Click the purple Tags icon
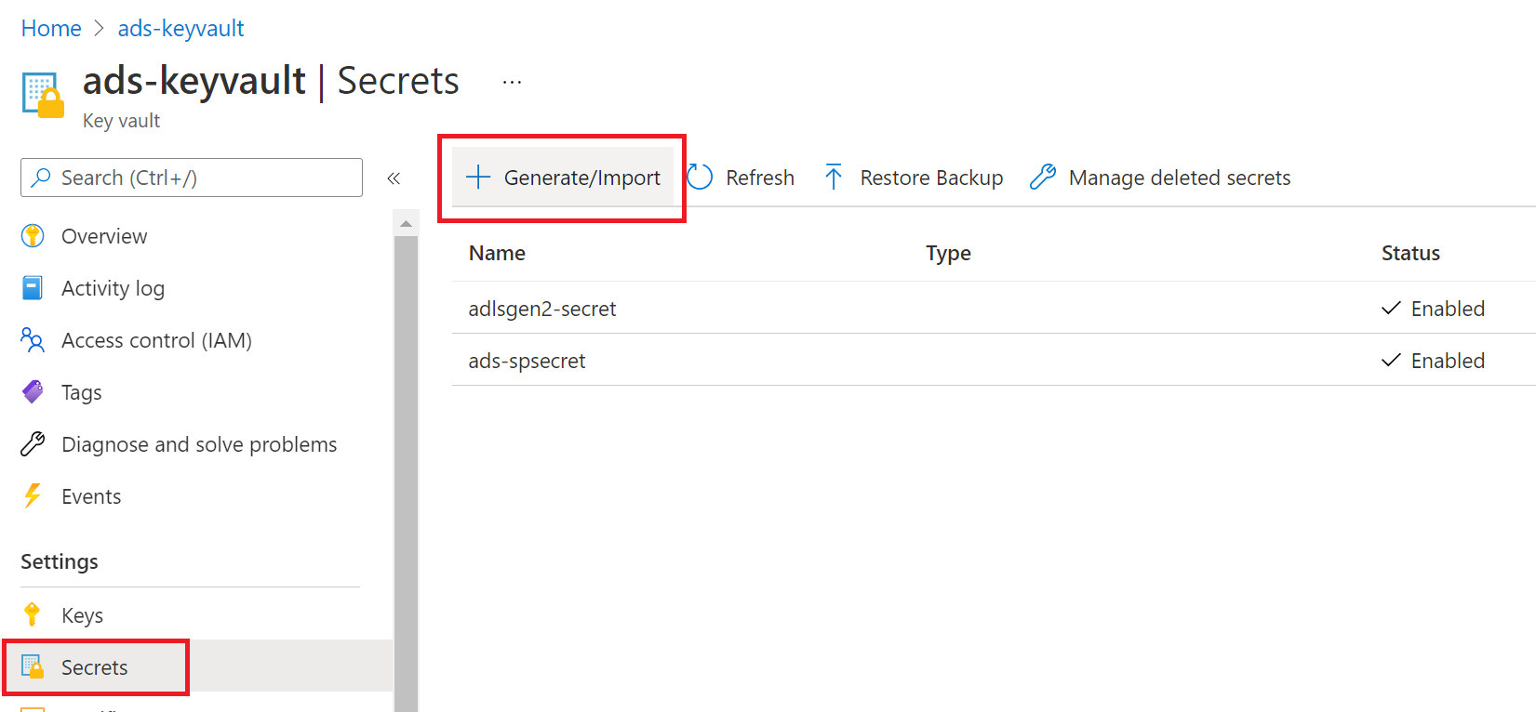The width and height of the screenshot is (1536, 712). [33, 392]
